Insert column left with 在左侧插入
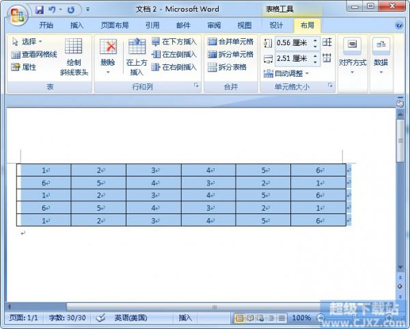Viewport: 410px width, 329px height. (174, 55)
